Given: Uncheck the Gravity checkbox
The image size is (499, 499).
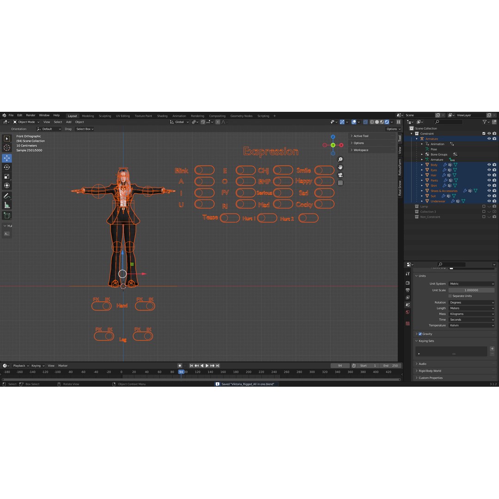Looking at the screenshot, I should (x=420, y=334).
